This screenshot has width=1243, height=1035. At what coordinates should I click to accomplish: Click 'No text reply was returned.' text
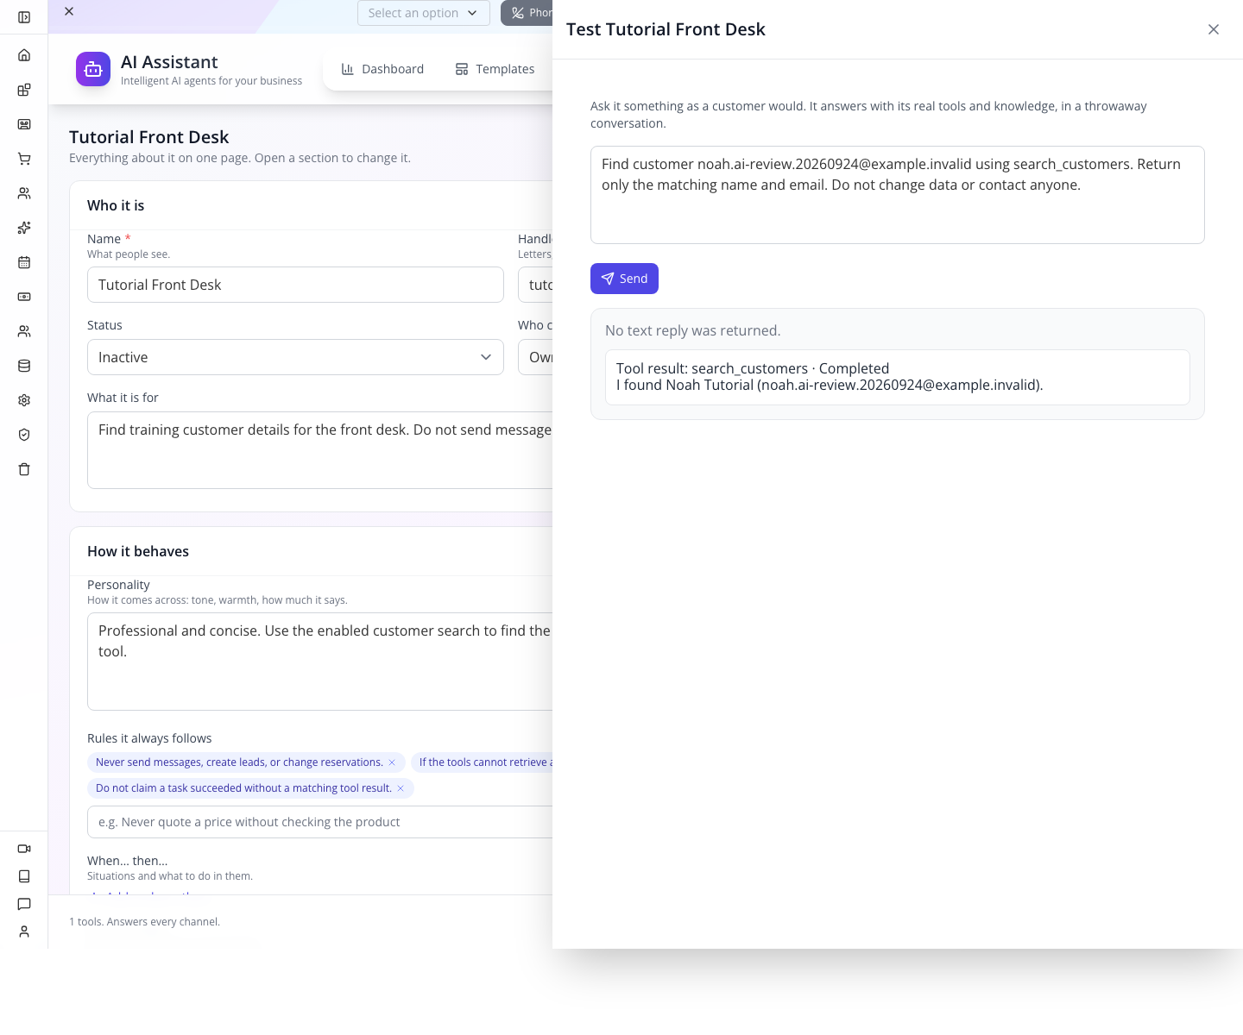692,330
